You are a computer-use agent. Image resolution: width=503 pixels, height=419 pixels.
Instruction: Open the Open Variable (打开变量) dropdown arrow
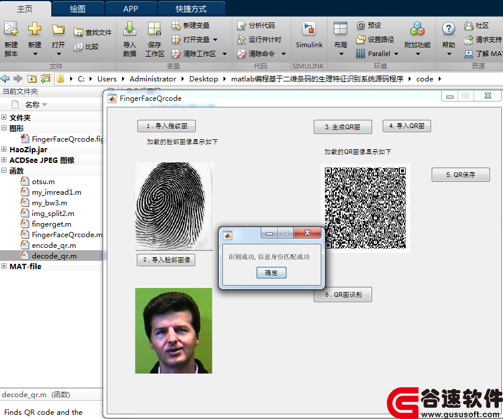[x=215, y=40]
